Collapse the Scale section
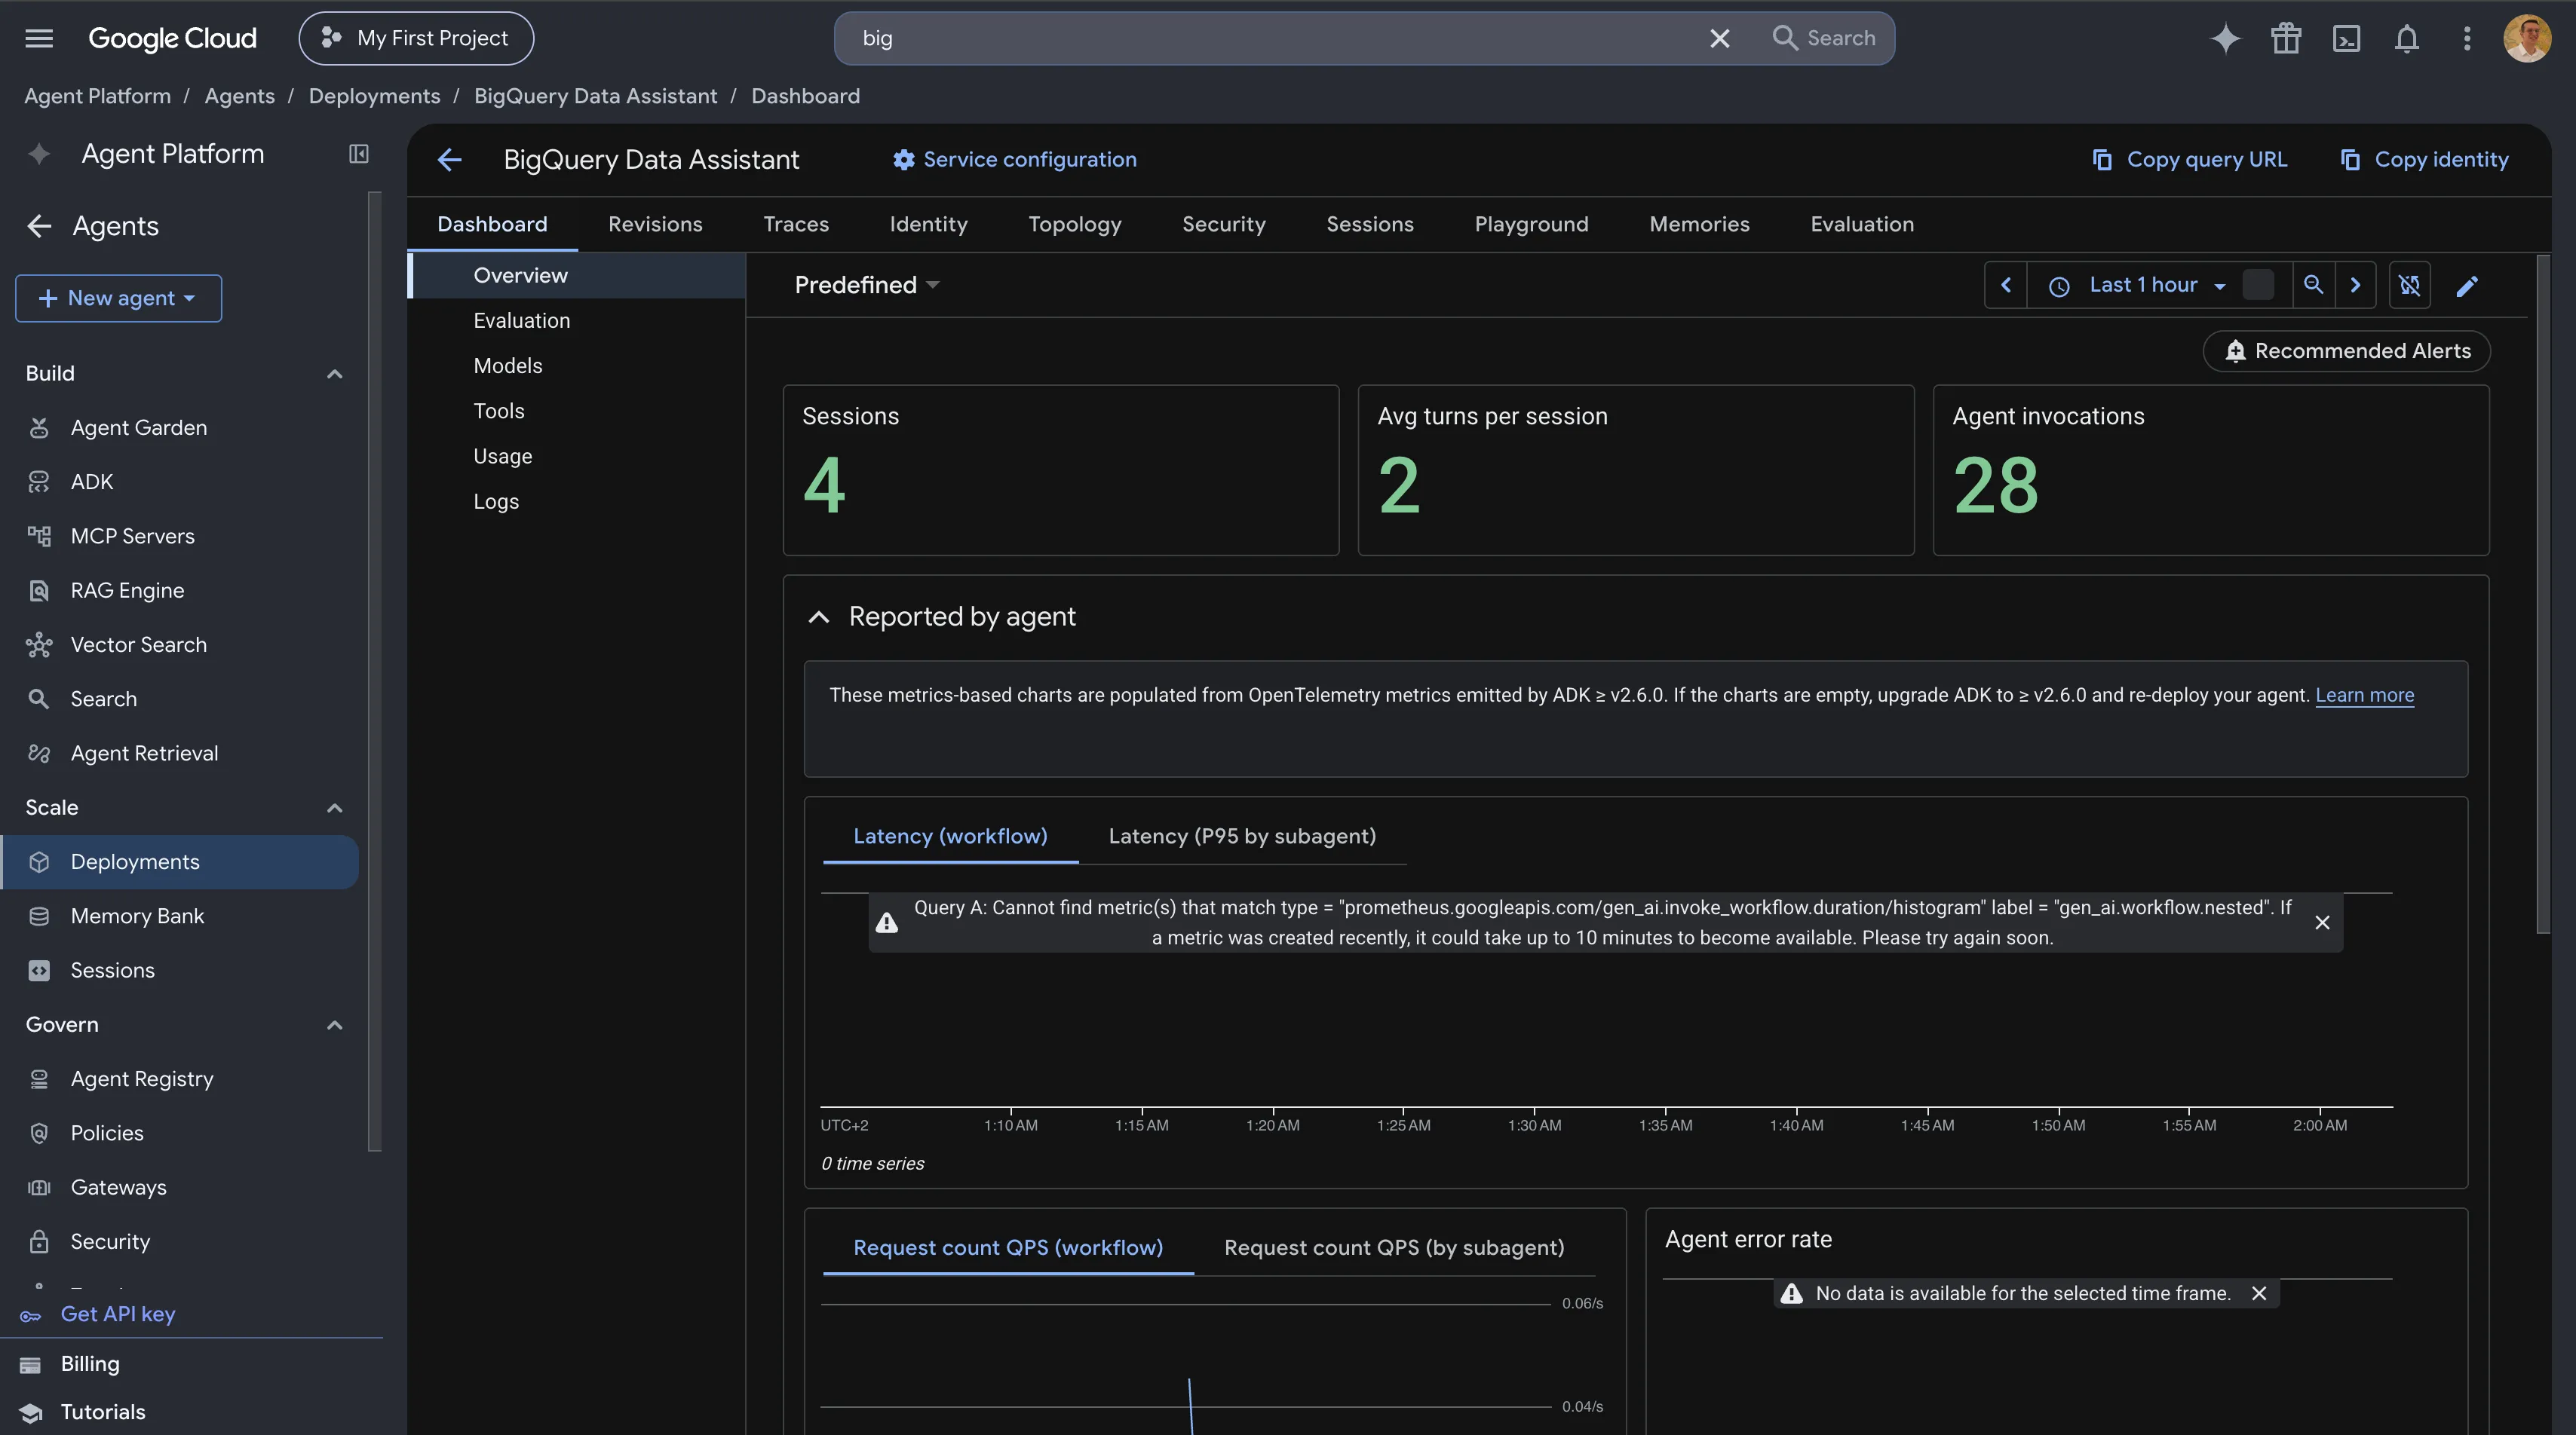Image resolution: width=2576 pixels, height=1435 pixels. tap(335, 807)
